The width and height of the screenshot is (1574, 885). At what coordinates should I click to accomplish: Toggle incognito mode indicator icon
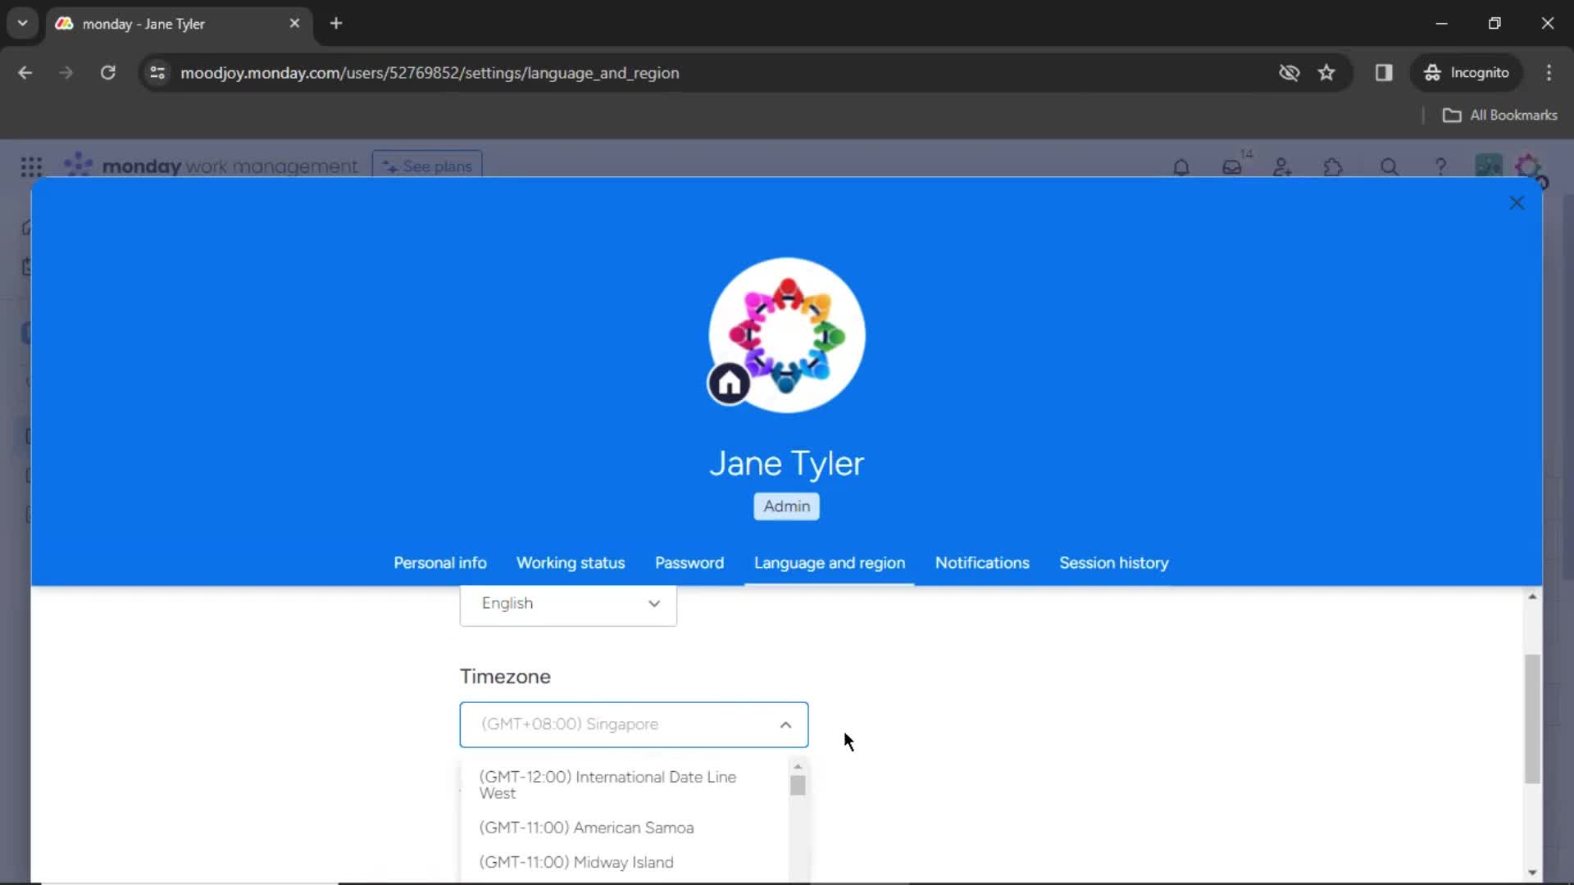pyautogui.click(x=1432, y=72)
